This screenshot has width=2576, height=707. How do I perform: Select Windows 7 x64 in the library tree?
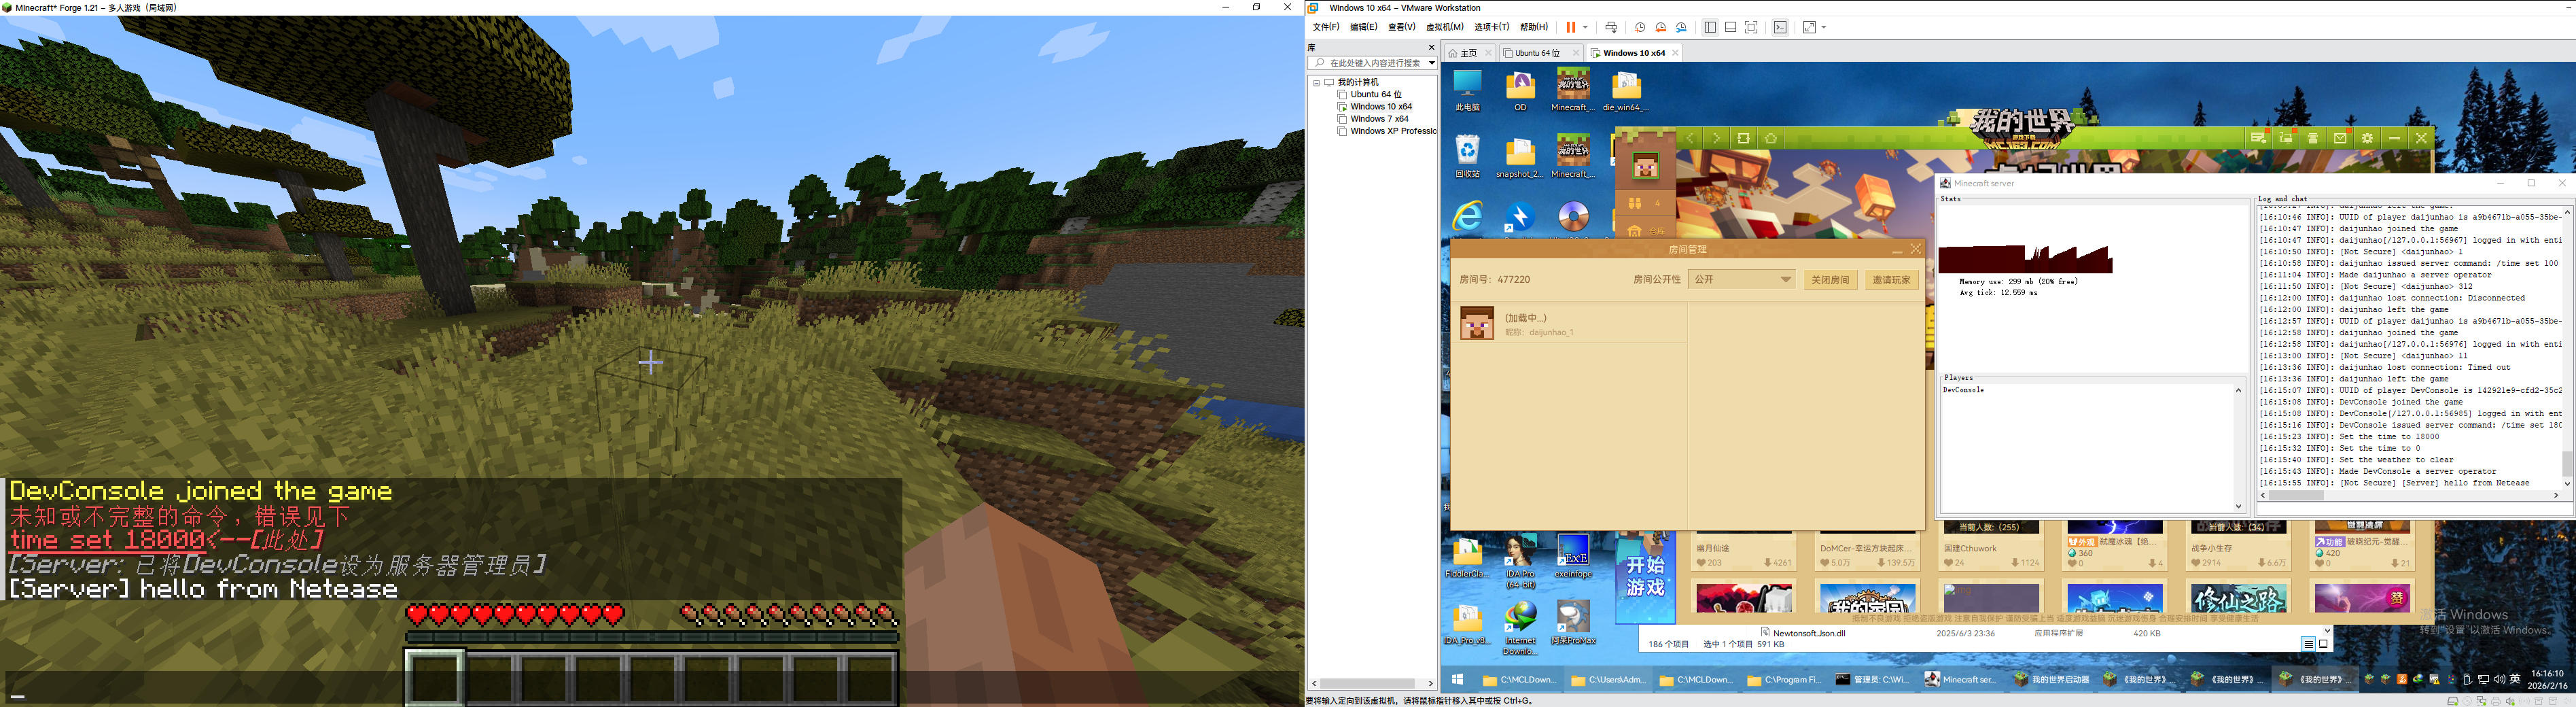click(x=1379, y=119)
